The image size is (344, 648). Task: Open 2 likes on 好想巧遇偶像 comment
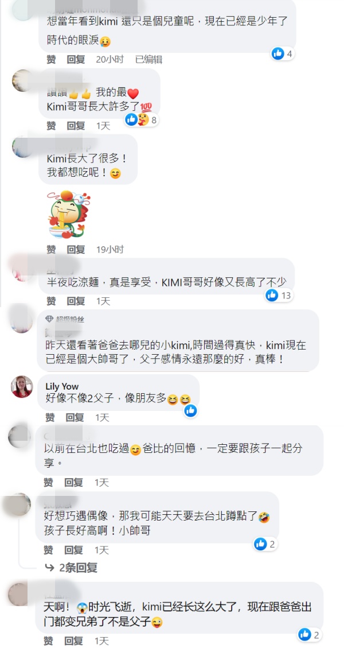(265, 544)
